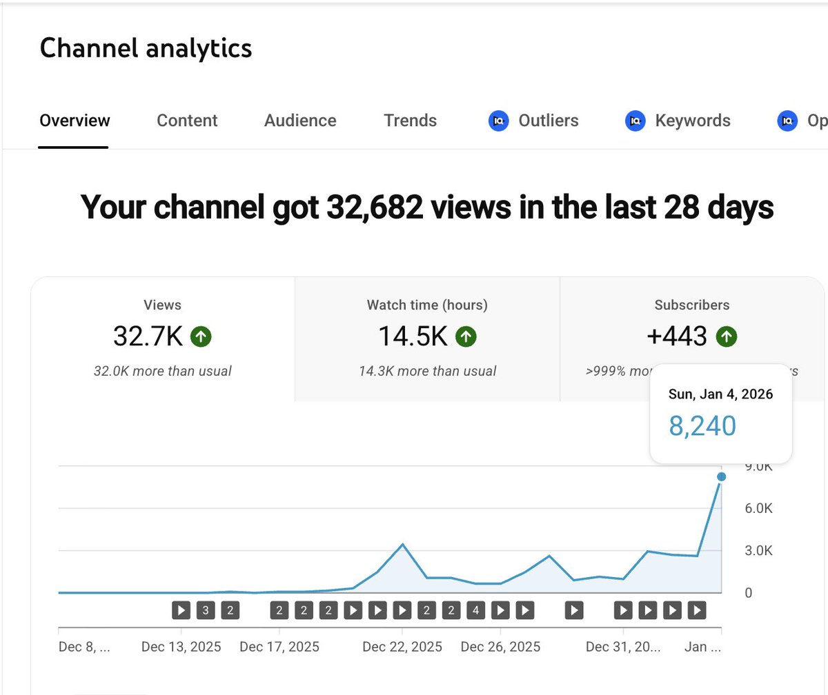Click the Jan 4 data point on chart
The height and width of the screenshot is (695, 828).
(x=722, y=476)
